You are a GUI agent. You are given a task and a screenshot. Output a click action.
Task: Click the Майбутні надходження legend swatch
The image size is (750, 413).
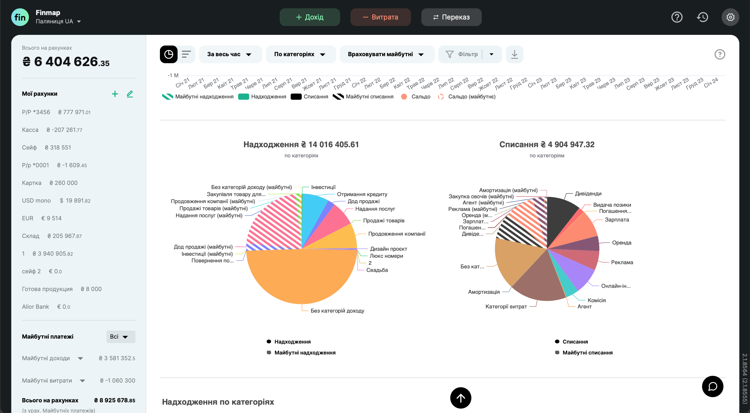click(168, 96)
